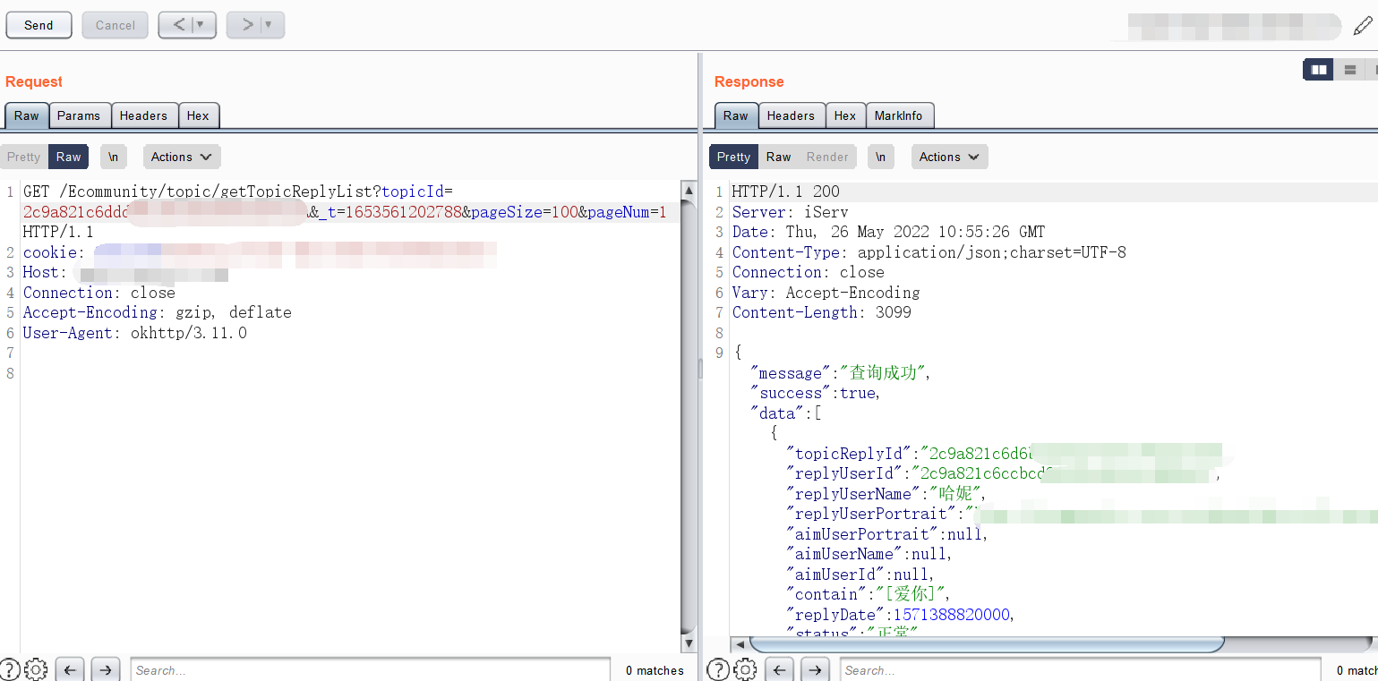The image size is (1378, 681).
Task: Open the Response search help icon
Action: coord(718,669)
